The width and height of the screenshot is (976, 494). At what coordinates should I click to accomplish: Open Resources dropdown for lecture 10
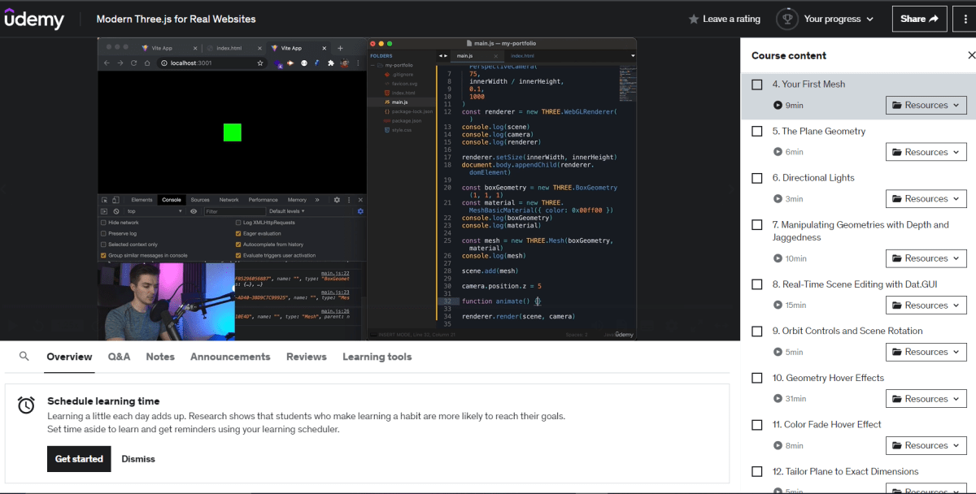(926, 399)
